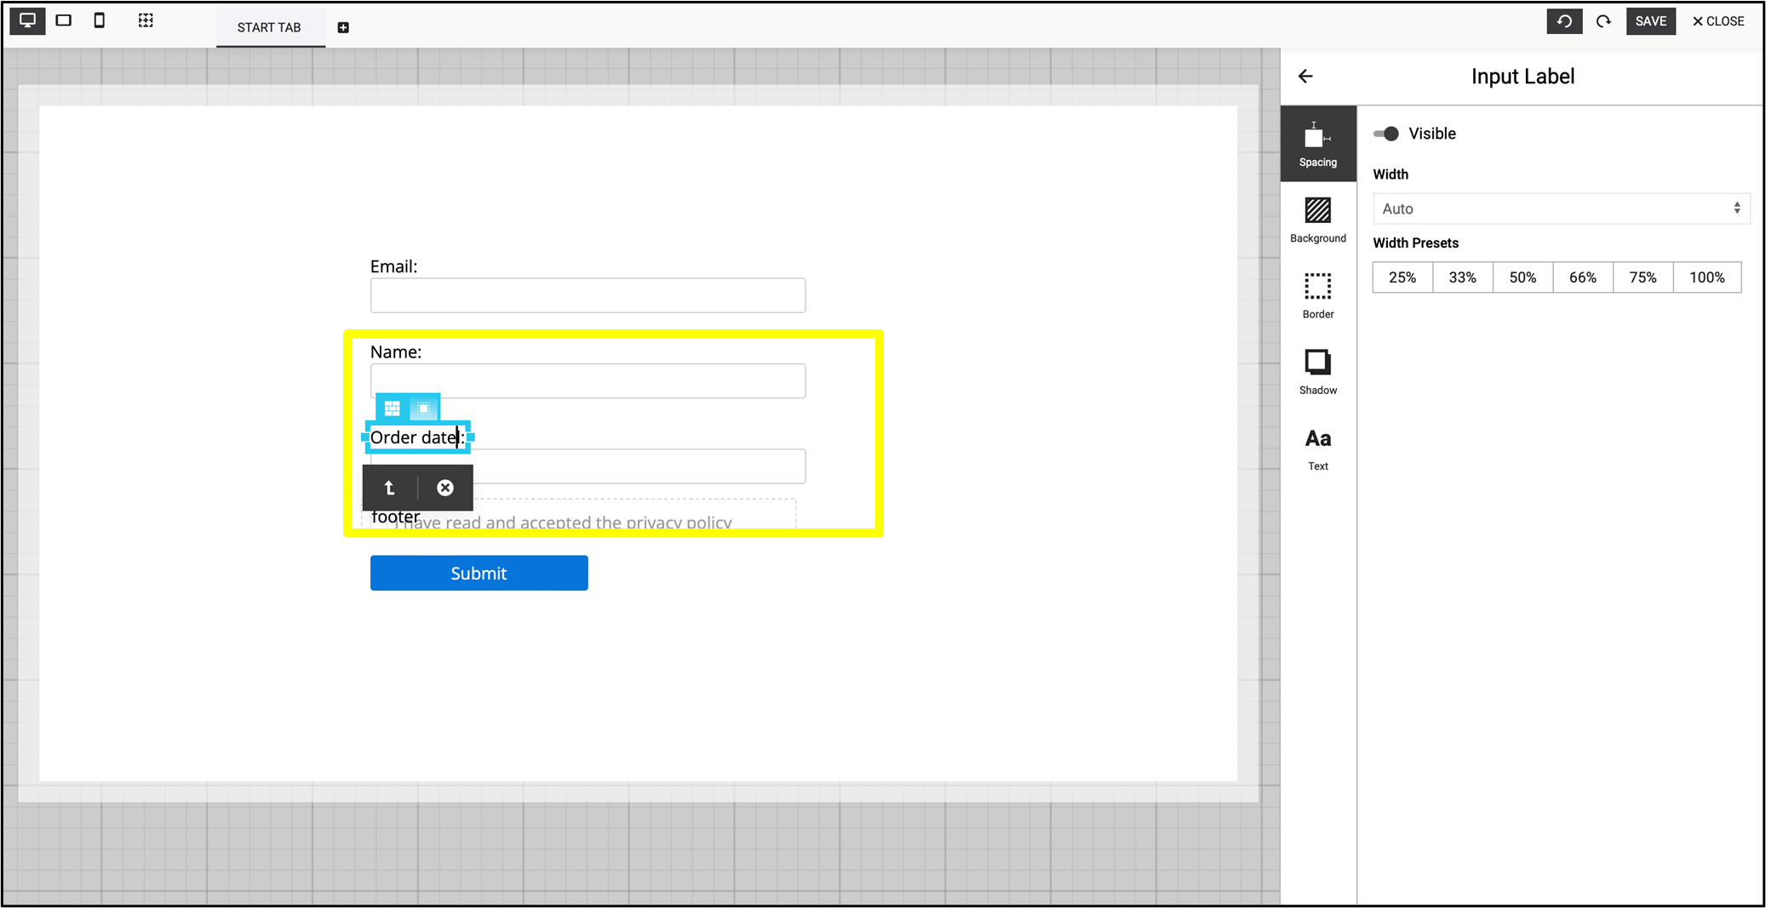Click the layout grid handle icon
The width and height of the screenshot is (1766, 908).
click(x=393, y=408)
